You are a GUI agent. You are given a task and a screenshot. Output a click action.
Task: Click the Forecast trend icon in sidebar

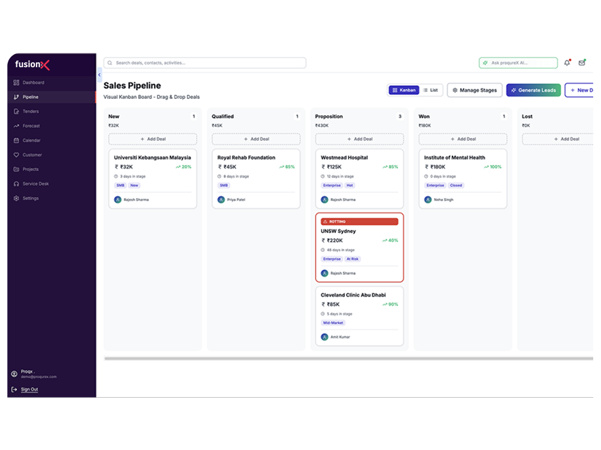(16, 126)
